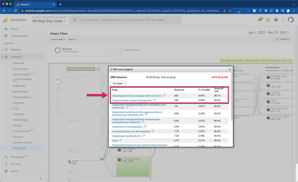Open date range picker Jan 1, 2021
Viewport: 298px width, 182px height.
pos(269,33)
